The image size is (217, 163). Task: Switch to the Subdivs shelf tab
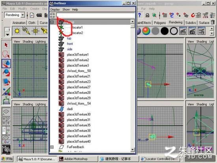191,23
